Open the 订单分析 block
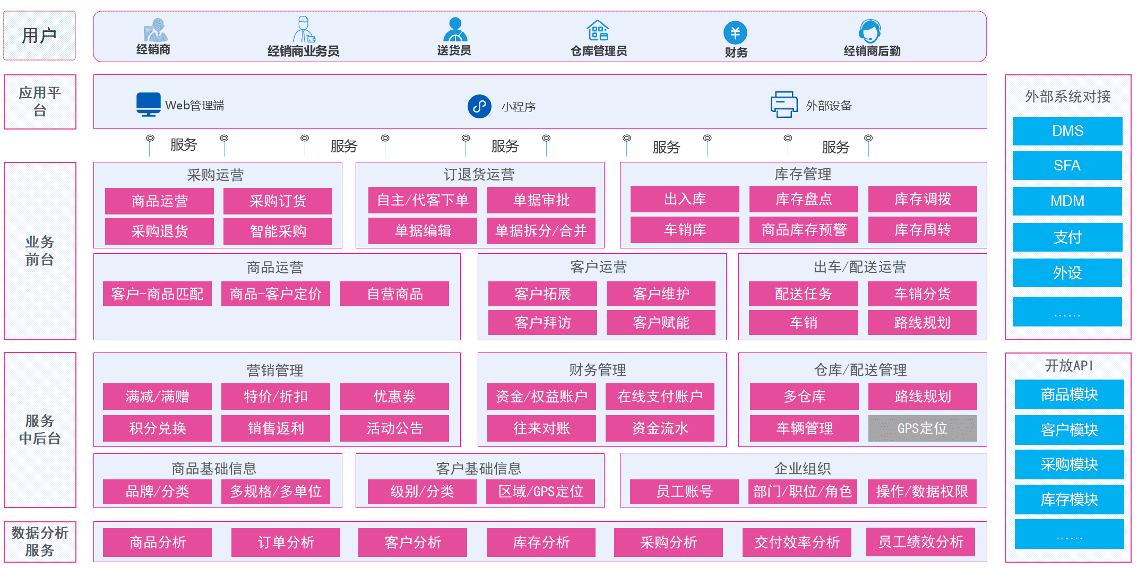The height and width of the screenshot is (568, 1138). coord(286,543)
